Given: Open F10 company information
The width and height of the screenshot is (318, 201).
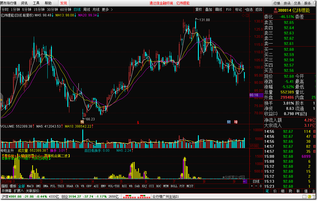Looking at the screenshot, I should pyautogui.click(x=228, y=9).
